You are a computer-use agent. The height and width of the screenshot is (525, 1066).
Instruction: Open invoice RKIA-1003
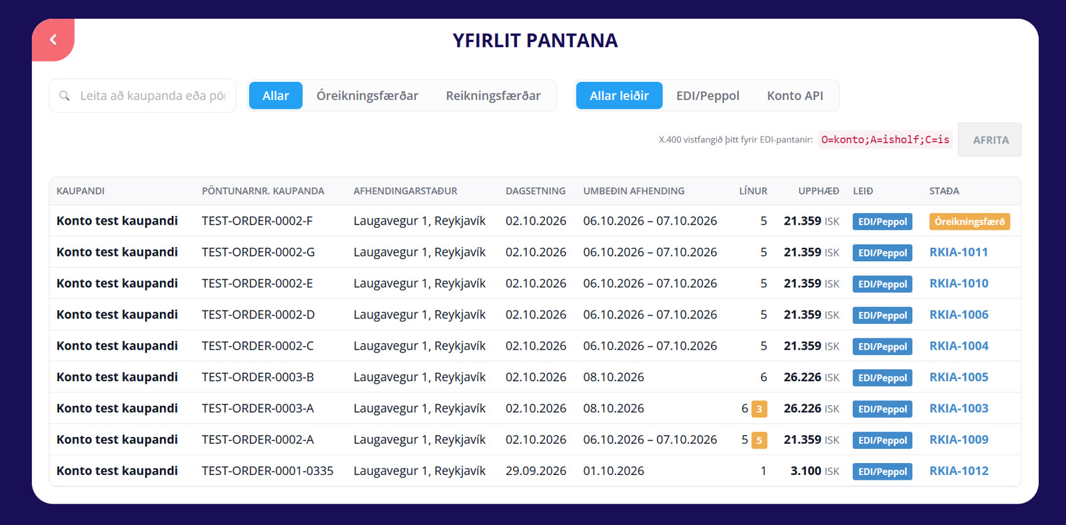958,409
